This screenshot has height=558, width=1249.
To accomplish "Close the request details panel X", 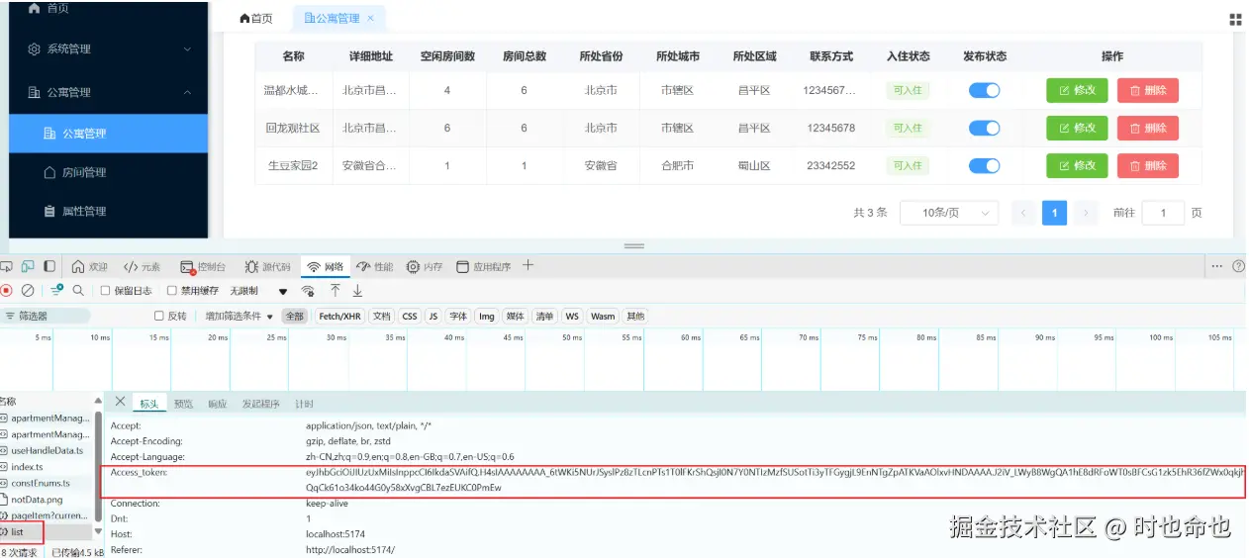I will point(120,402).
